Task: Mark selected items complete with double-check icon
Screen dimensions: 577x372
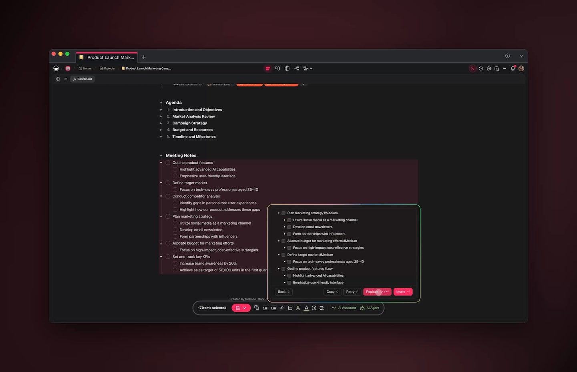Action: (282, 308)
